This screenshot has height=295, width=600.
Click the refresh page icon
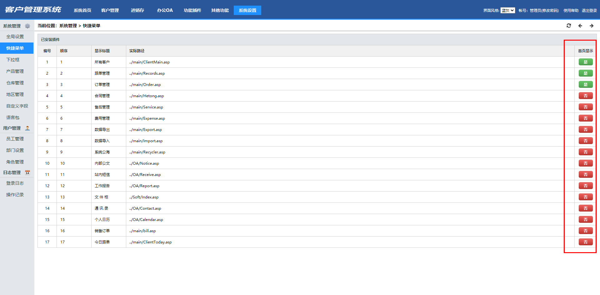(x=569, y=26)
